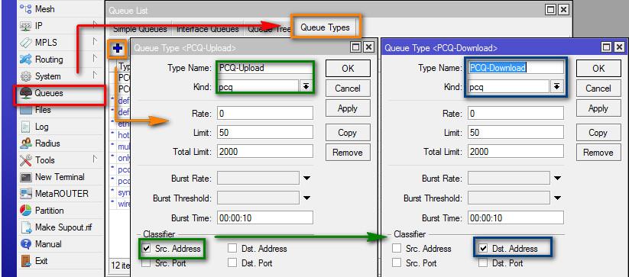Click the Radius icon in sidebar
The width and height of the screenshot is (629, 277).
tap(26, 143)
